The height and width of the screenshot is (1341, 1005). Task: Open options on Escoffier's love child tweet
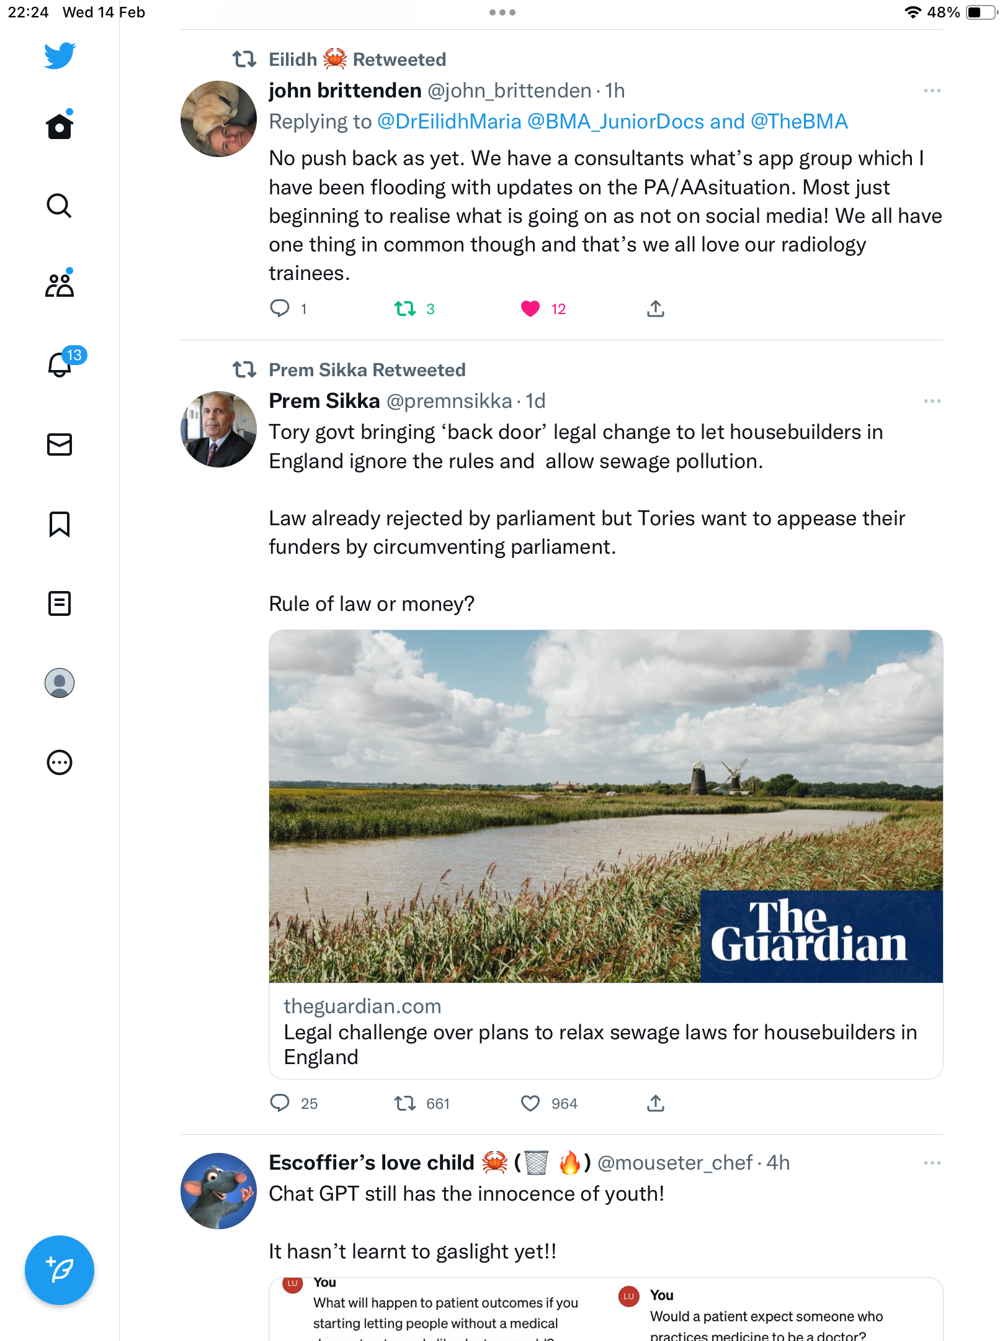click(932, 1162)
